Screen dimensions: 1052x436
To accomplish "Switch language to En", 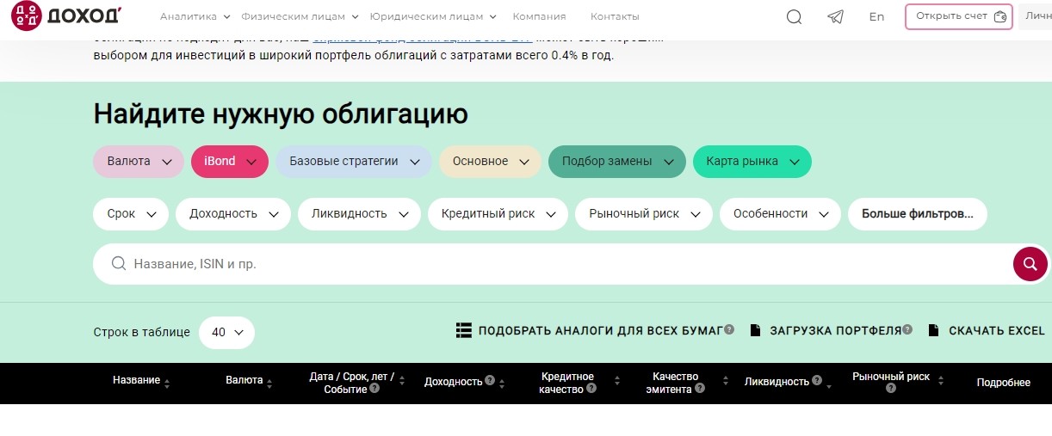I will click(x=876, y=16).
